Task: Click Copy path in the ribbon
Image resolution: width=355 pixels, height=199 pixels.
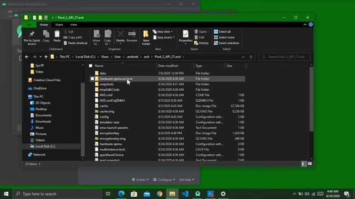Action: pyautogui.click(x=73, y=38)
